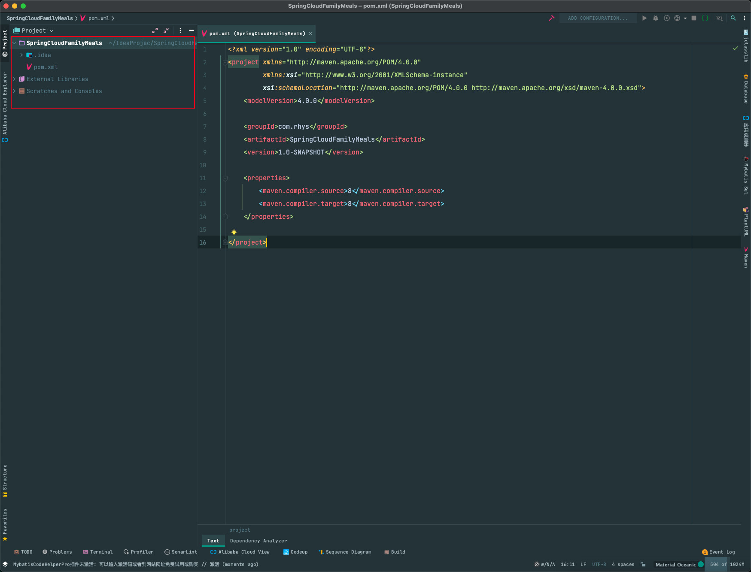Toggle the Structure side panel

pos(5,480)
